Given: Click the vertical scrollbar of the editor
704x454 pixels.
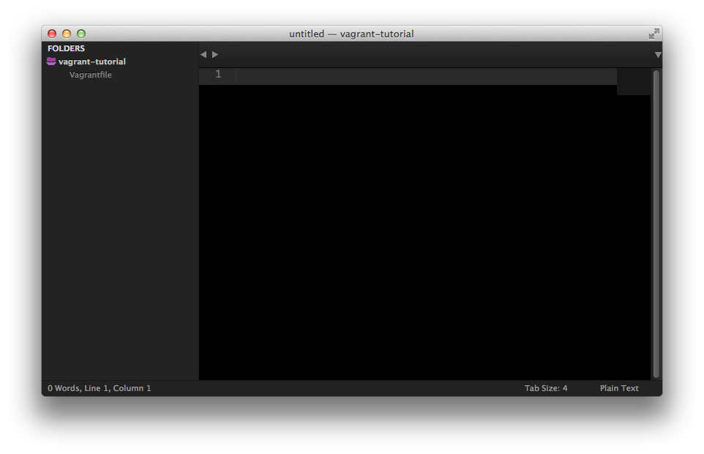Looking at the screenshot, I should tap(656, 223).
